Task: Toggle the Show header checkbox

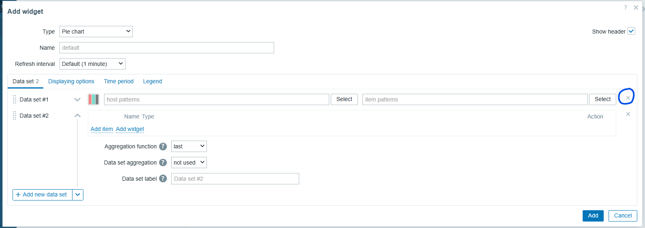Action: click(x=631, y=31)
